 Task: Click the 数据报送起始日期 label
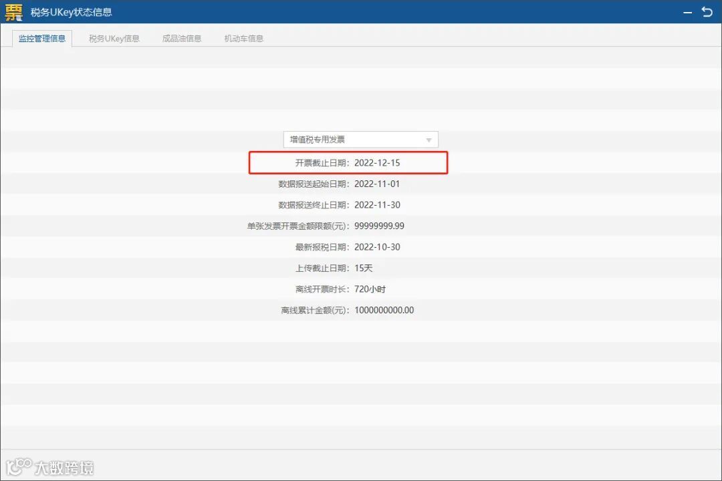point(314,184)
